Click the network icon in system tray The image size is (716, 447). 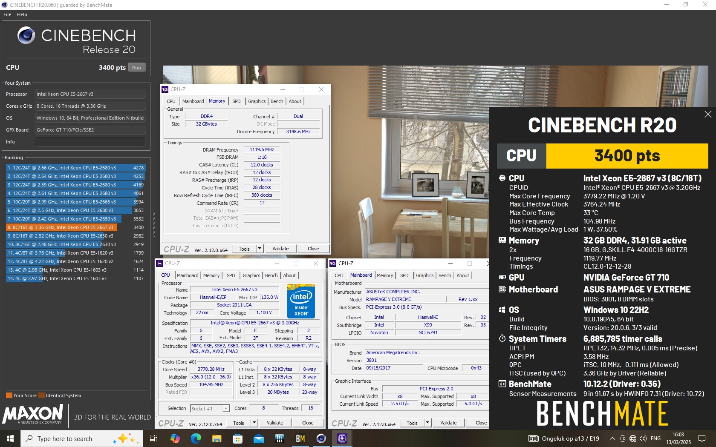pos(633,438)
